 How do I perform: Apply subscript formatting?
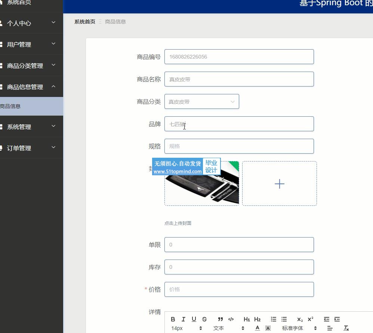[300, 320]
